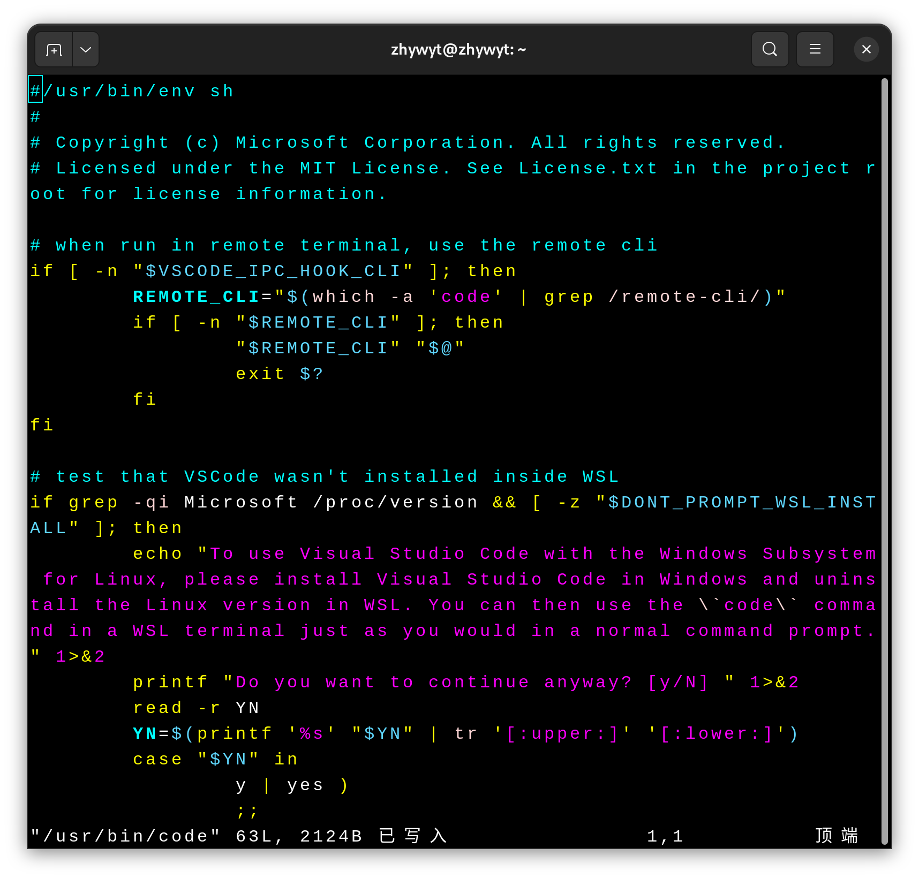The width and height of the screenshot is (919, 879).
Task: Click status bar file name "/usr/bin/code"
Action: (x=125, y=836)
